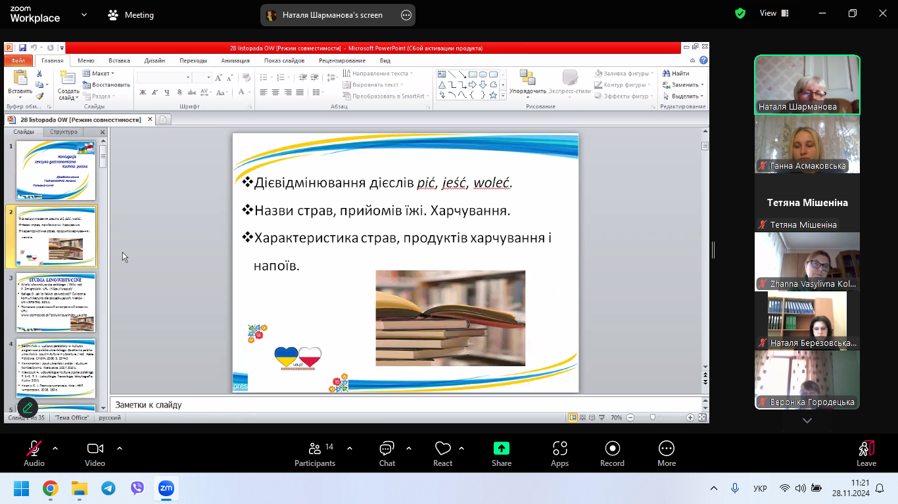Click zoom in plus button in status bar
This screenshot has height=504, width=898.
[690, 417]
